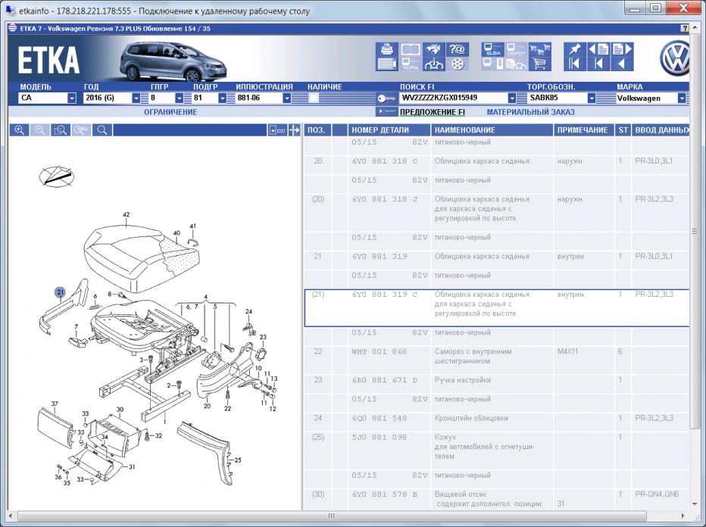Viewport: 706px width, 527px height.
Task: Open the Торг.обозн. dropdown showing SABK85
Action: pyautogui.click(x=561, y=98)
